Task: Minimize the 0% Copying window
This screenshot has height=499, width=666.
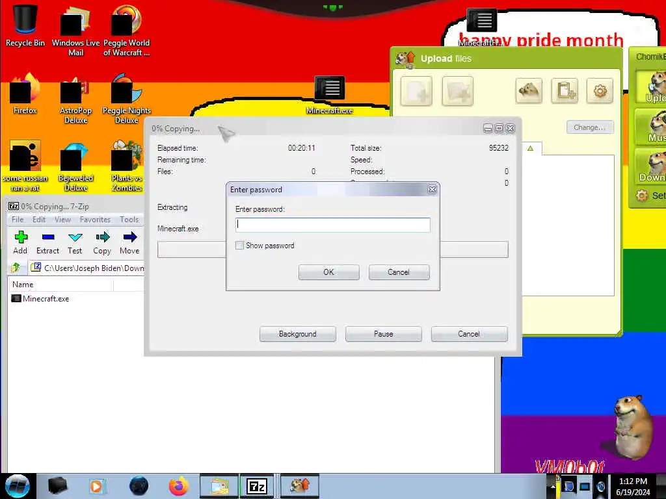Action: pyautogui.click(x=488, y=128)
